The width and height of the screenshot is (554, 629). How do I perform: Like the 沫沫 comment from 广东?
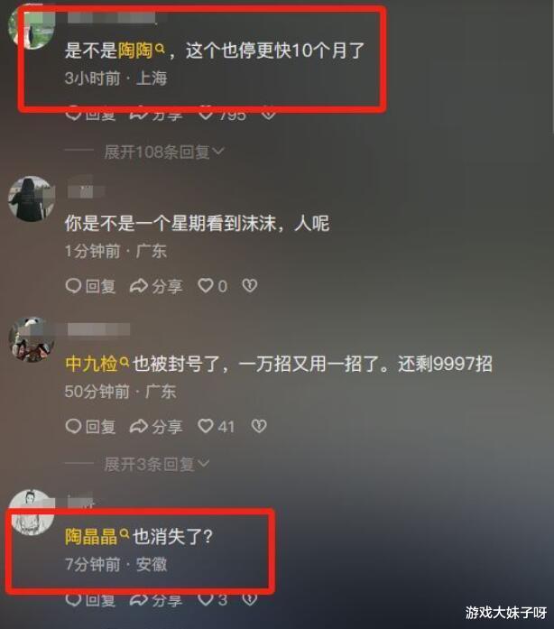pyautogui.click(x=212, y=286)
